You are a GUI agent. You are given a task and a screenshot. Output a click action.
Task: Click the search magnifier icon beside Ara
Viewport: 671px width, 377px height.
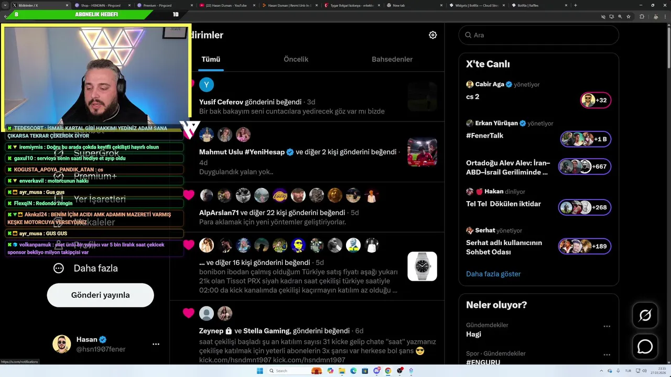click(468, 35)
